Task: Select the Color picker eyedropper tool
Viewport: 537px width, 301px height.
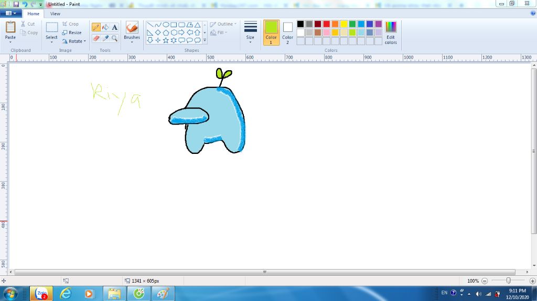Action: (x=105, y=38)
